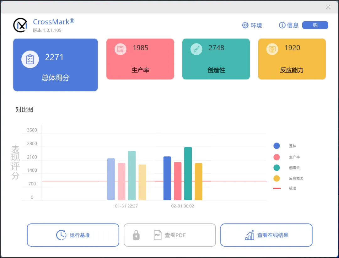The width and height of the screenshot is (339, 258).
Task: Click the bar chart icon in 查看在线结果
Action: click(x=250, y=235)
